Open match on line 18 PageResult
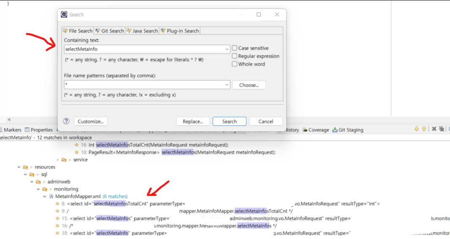Viewport: 450px width, 239px height. click(178, 152)
